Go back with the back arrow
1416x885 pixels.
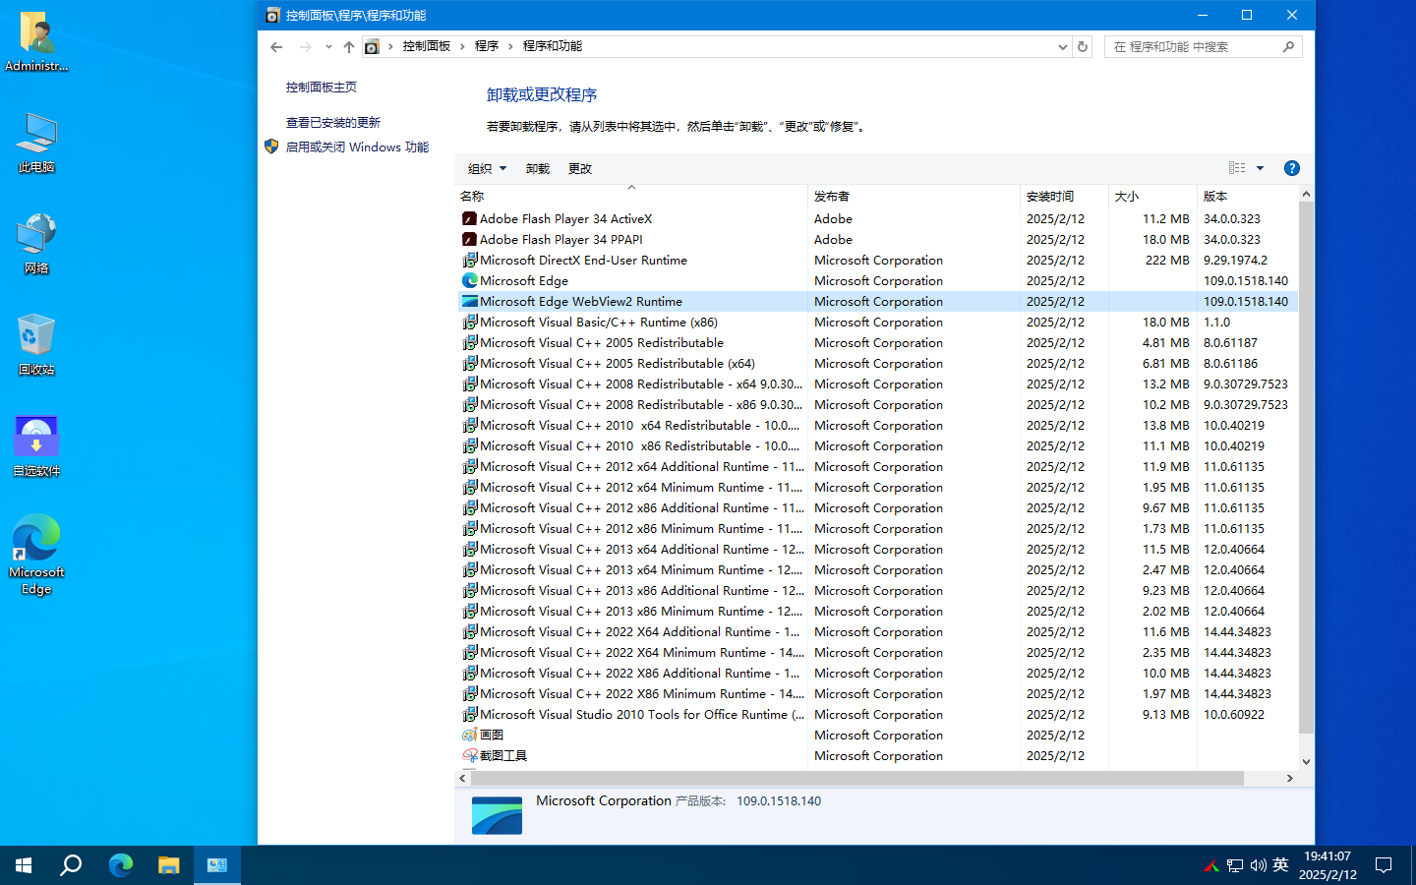[x=276, y=46]
